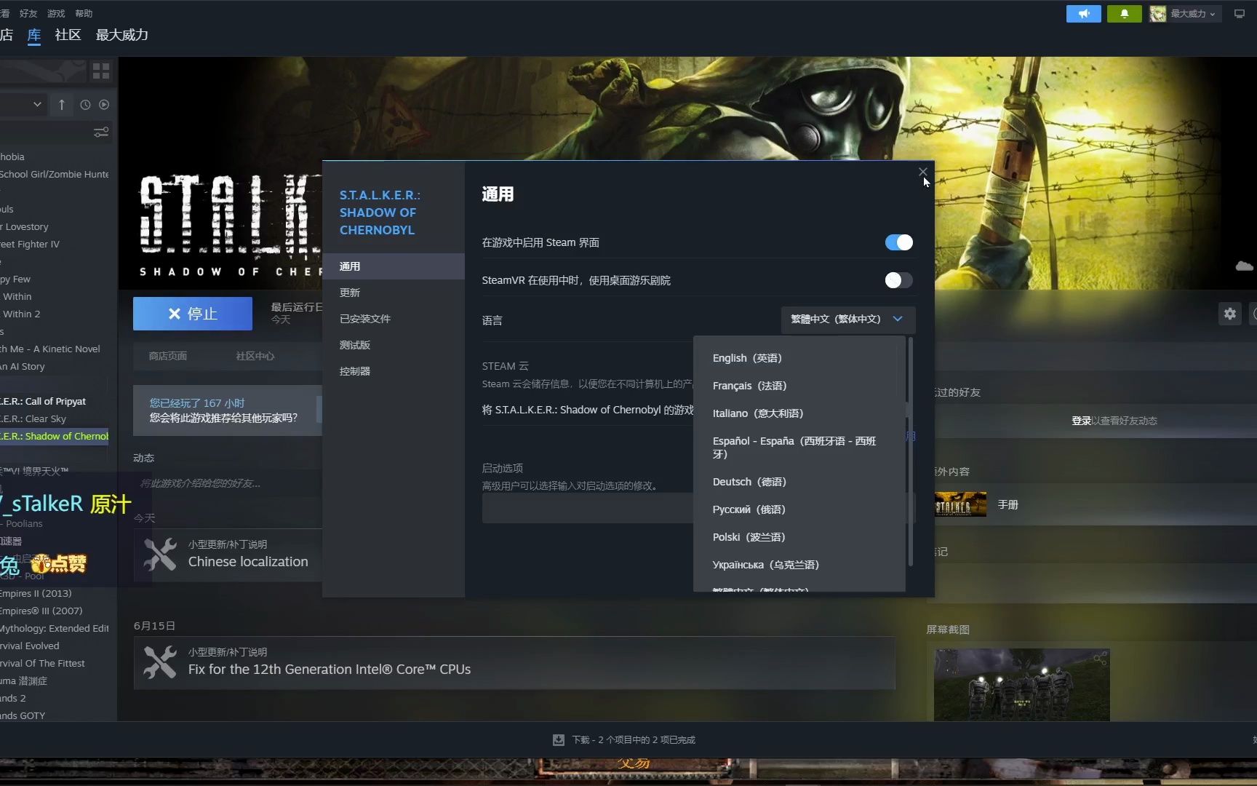
Task: Click the launch options input field
Action: click(x=587, y=508)
